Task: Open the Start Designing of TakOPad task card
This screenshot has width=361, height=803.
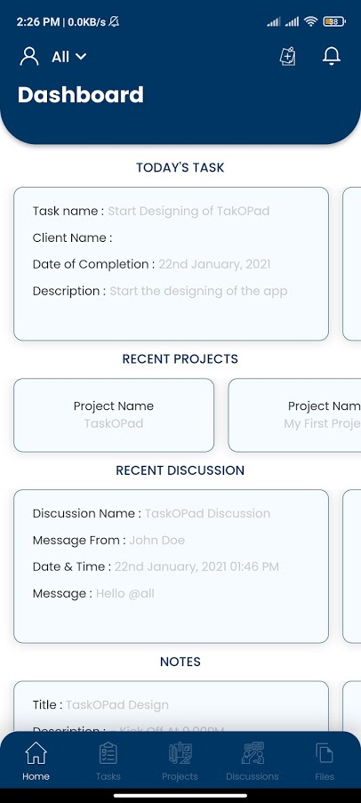Action: [171, 264]
